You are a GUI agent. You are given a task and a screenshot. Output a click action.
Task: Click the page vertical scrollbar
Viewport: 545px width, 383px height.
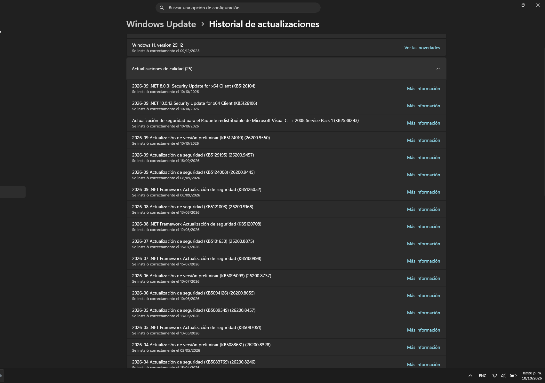[x=544, y=121]
